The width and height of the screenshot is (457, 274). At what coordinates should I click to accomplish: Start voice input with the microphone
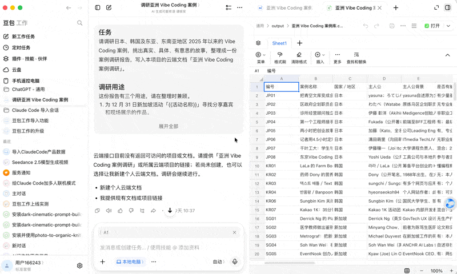coord(235,262)
